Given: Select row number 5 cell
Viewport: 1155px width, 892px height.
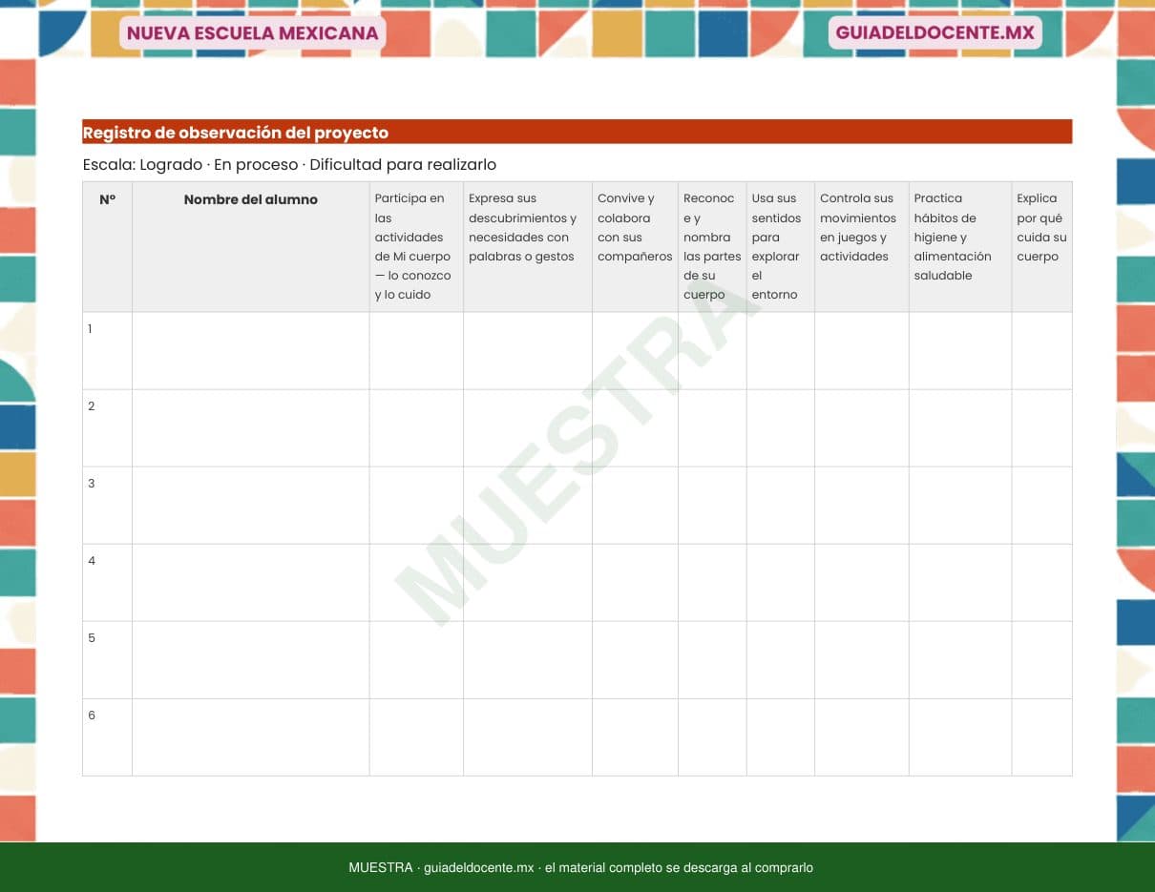Looking at the screenshot, I should pyautogui.click(x=107, y=659).
